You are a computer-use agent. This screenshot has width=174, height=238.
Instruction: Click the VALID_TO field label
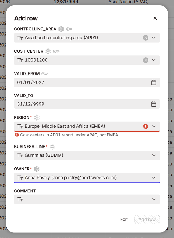[x=24, y=96]
